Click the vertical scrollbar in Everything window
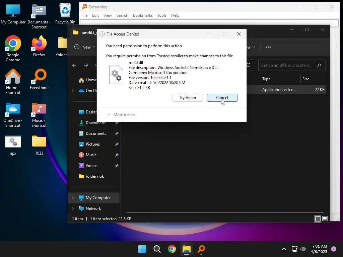 point(337,45)
